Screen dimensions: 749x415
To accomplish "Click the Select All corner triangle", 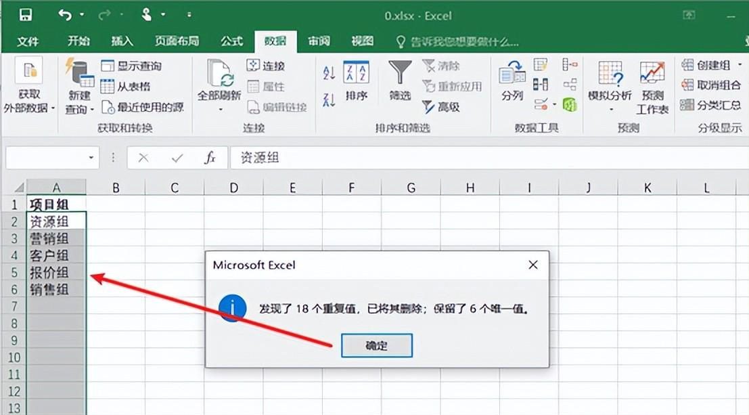I will pyautogui.click(x=19, y=187).
